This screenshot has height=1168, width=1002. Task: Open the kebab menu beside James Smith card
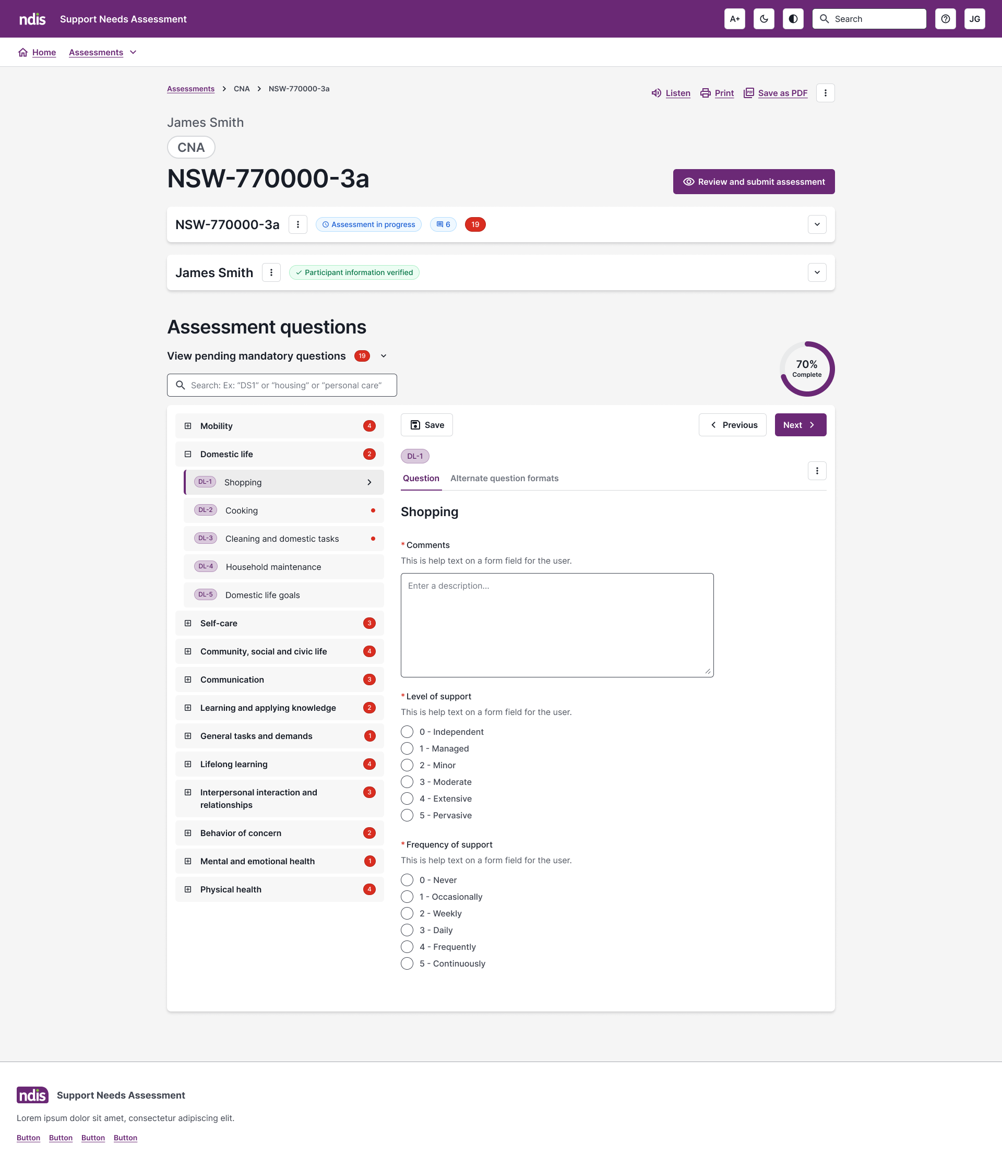pos(271,272)
